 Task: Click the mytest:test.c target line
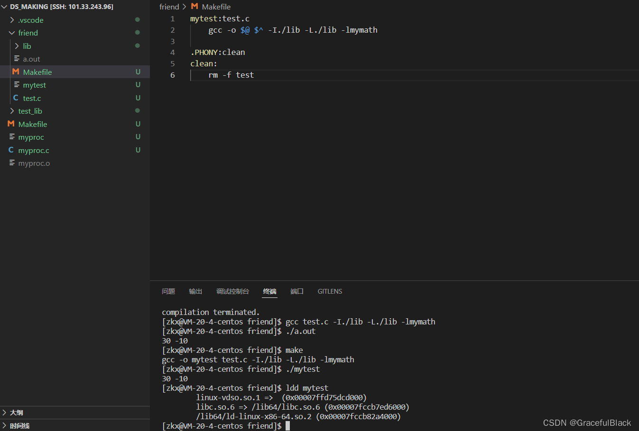tap(220, 18)
